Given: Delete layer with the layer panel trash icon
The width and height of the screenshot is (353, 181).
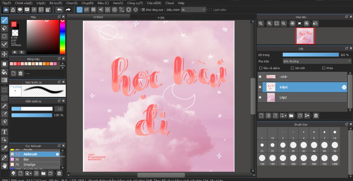Looking at the screenshot, I should click(x=316, y=115).
